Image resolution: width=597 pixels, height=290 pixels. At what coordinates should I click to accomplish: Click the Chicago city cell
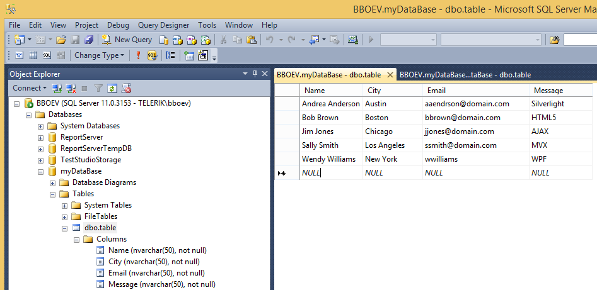point(393,131)
